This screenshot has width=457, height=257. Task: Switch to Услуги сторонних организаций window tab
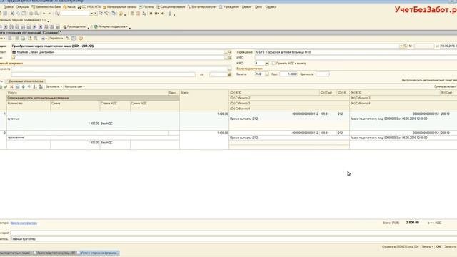tap(98, 253)
